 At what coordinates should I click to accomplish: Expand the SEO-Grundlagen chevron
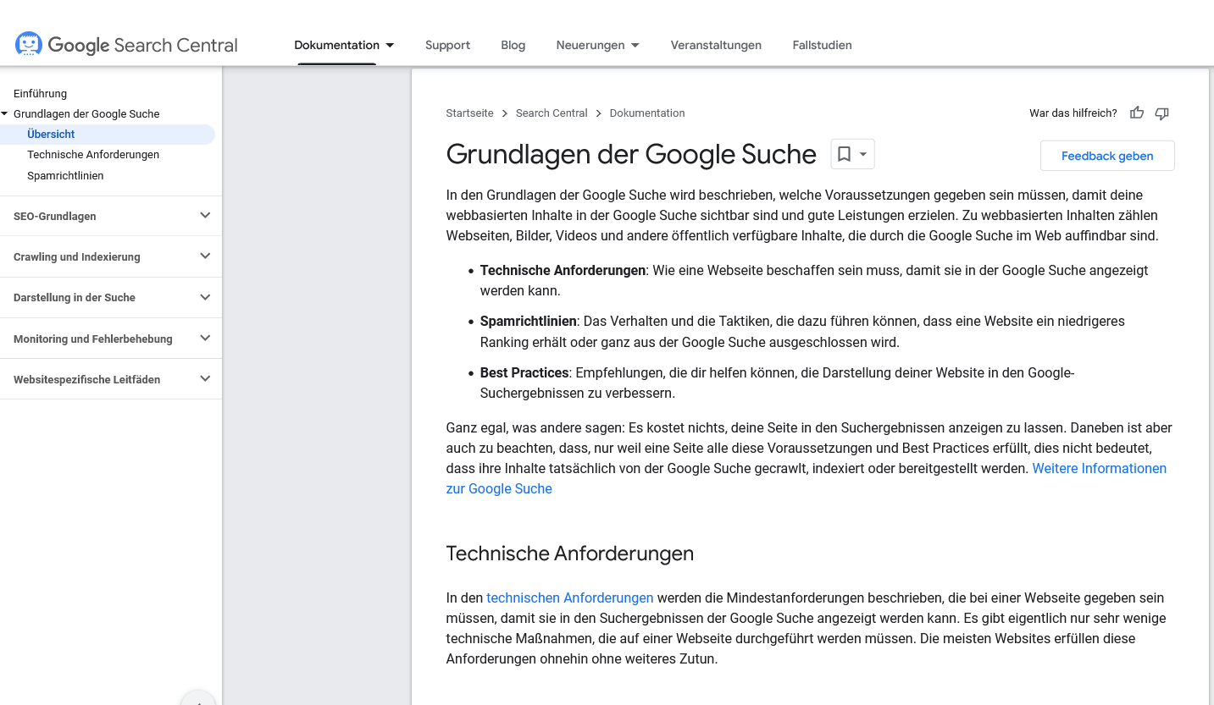pyautogui.click(x=204, y=216)
